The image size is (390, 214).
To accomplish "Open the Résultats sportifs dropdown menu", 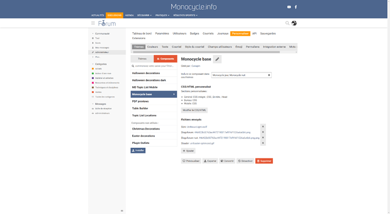I will (185, 15).
